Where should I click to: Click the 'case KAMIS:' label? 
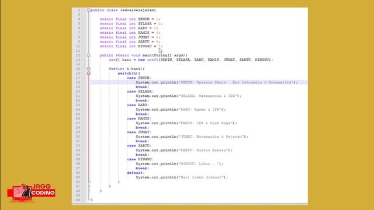139,118
